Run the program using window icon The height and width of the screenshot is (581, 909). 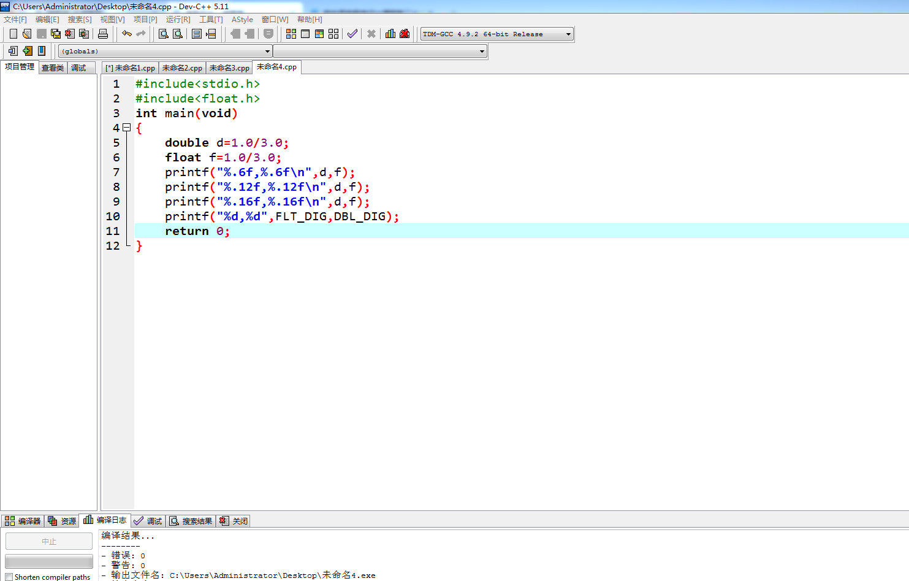(305, 34)
